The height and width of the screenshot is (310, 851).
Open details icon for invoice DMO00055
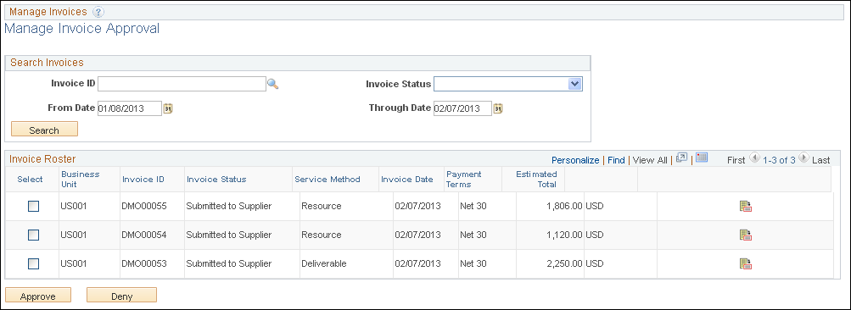(x=746, y=206)
